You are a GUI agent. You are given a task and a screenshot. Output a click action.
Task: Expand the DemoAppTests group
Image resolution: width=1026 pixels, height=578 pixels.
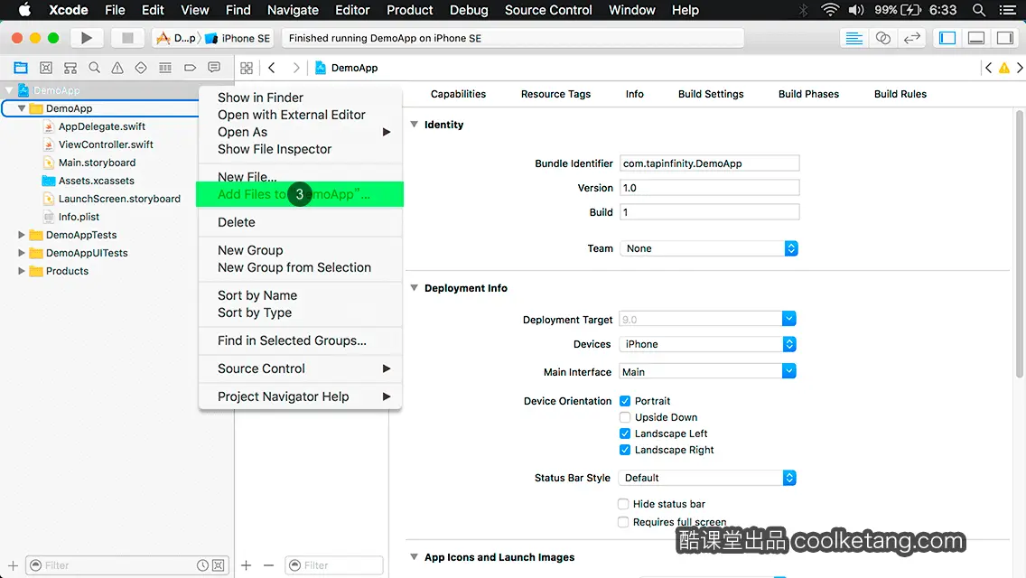(21, 234)
